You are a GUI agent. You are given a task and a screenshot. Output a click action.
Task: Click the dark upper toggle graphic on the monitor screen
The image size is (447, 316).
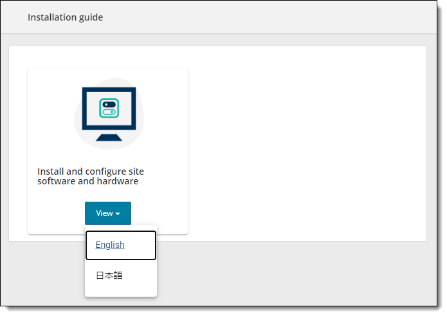108,104
